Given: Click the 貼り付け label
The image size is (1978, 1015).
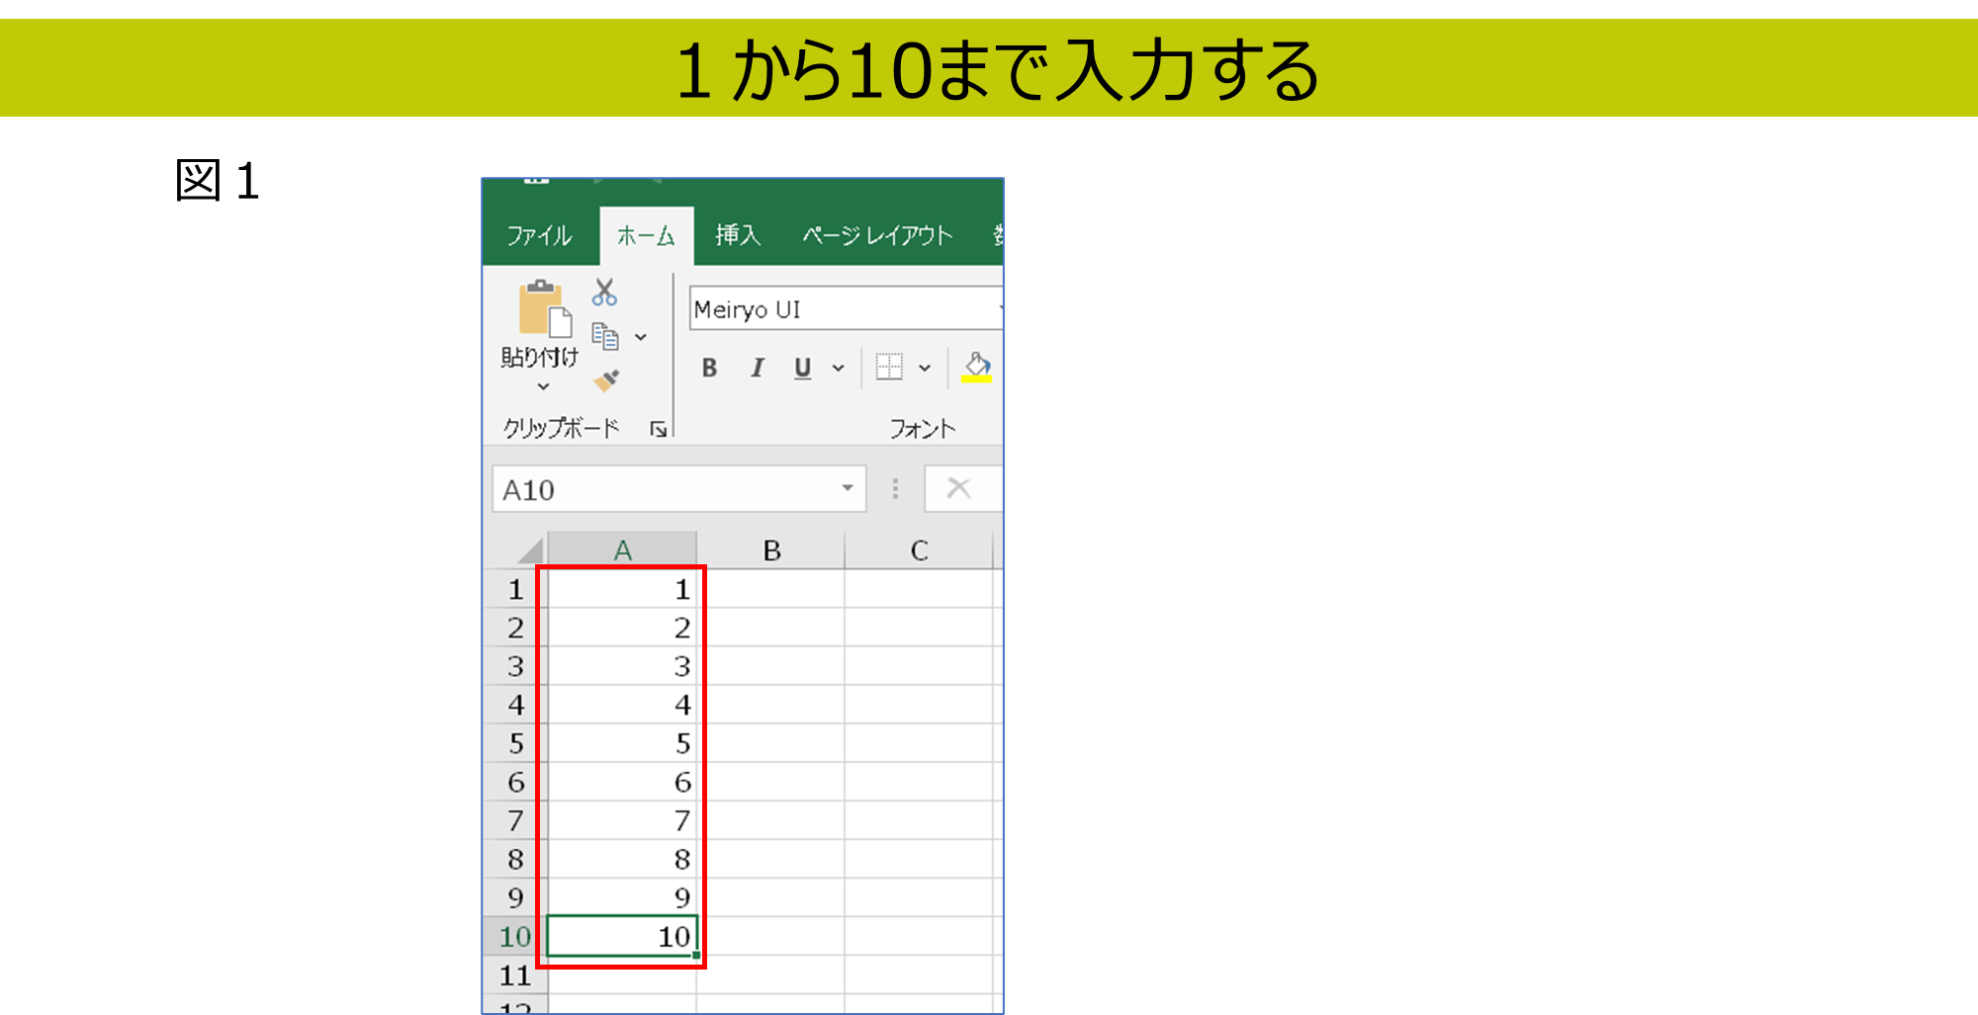Looking at the screenshot, I should 539,357.
